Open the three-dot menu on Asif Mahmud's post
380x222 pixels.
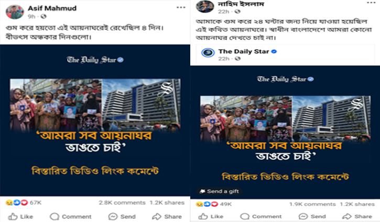(x=181, y=8)
